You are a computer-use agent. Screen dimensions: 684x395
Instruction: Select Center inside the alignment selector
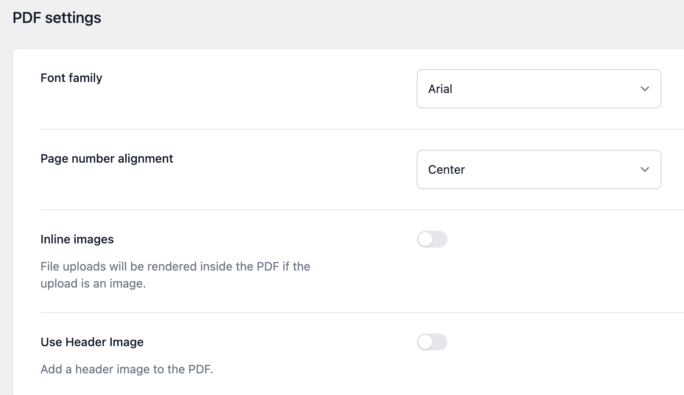(x=445, y=169)
